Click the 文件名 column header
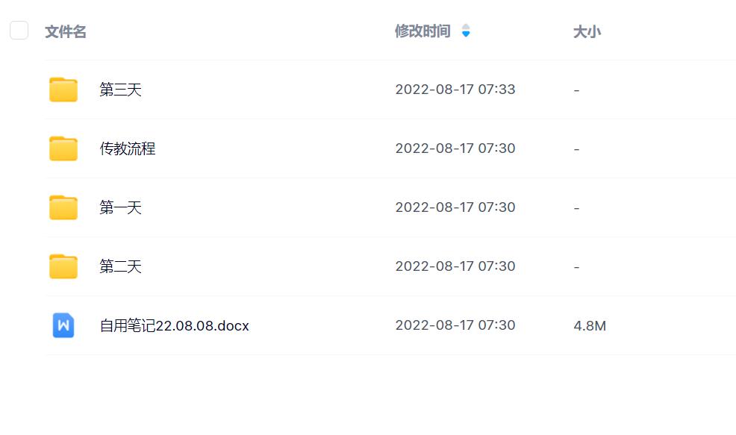Viewport: 736px width, 435px height. tap(66, 31)
